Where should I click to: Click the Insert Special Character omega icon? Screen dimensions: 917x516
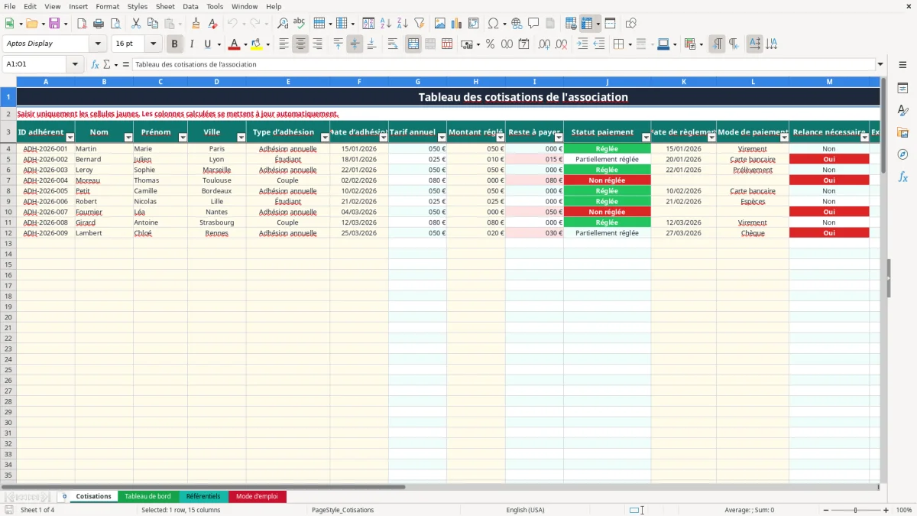[x=493, y=24]
